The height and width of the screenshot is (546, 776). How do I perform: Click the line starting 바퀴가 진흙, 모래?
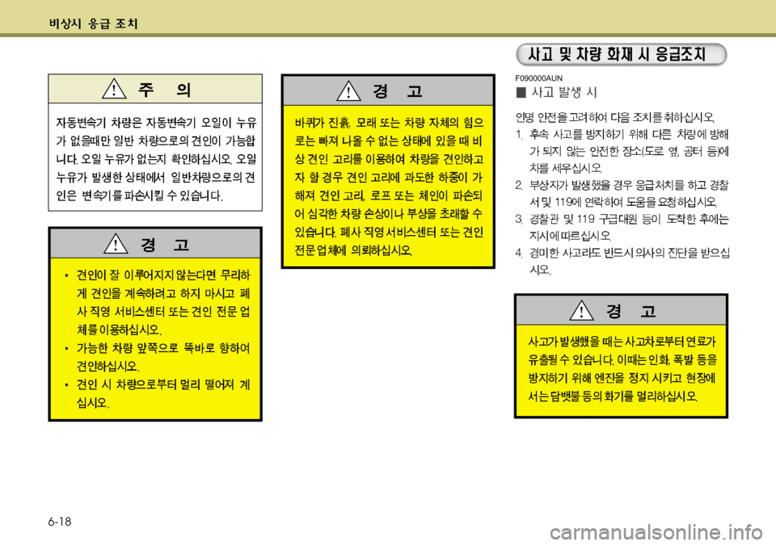(x=389, y=122)
